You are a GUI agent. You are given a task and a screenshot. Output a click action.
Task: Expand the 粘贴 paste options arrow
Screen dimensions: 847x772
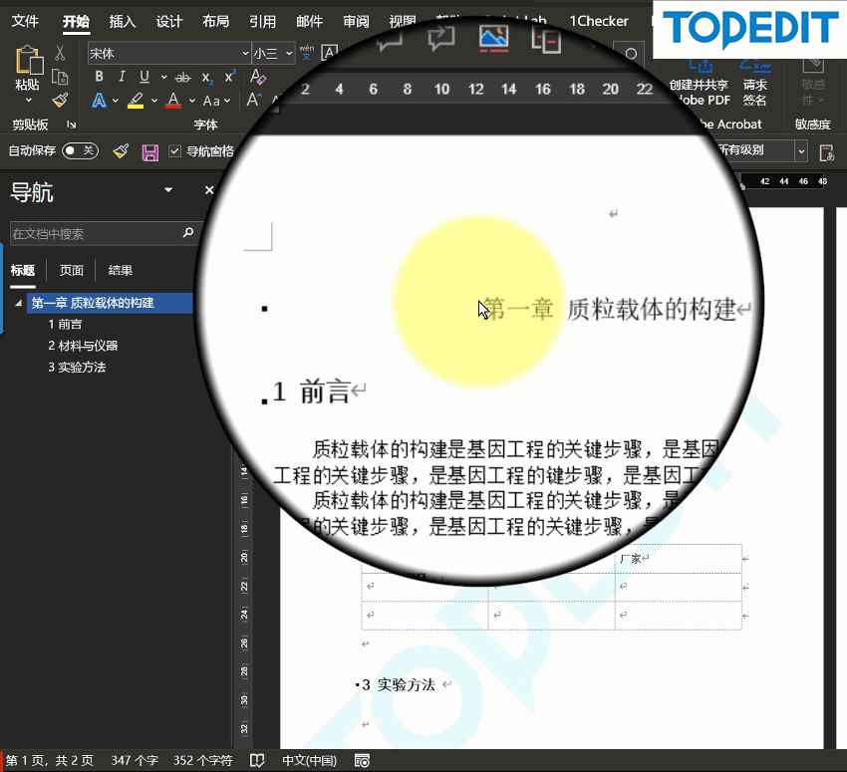coord(28,101)
